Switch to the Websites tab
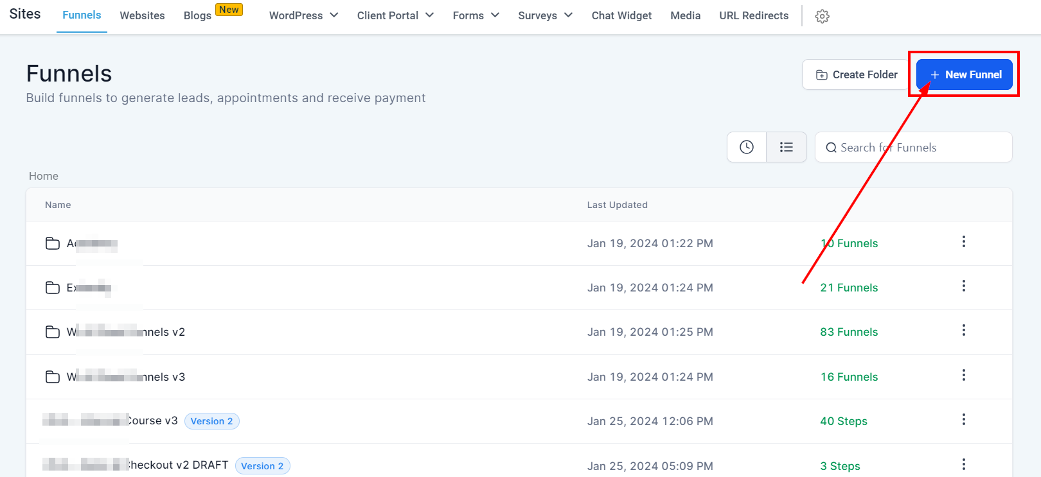This screenshot has height=477, width=1041. pyautogui.click(x=142, y=15)
